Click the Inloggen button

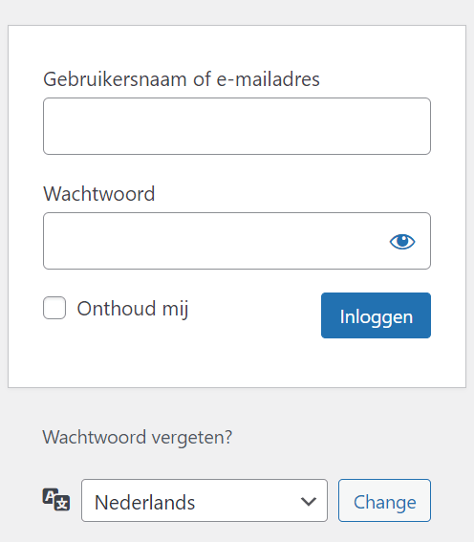pyautogui.click(x=376, y=315)
